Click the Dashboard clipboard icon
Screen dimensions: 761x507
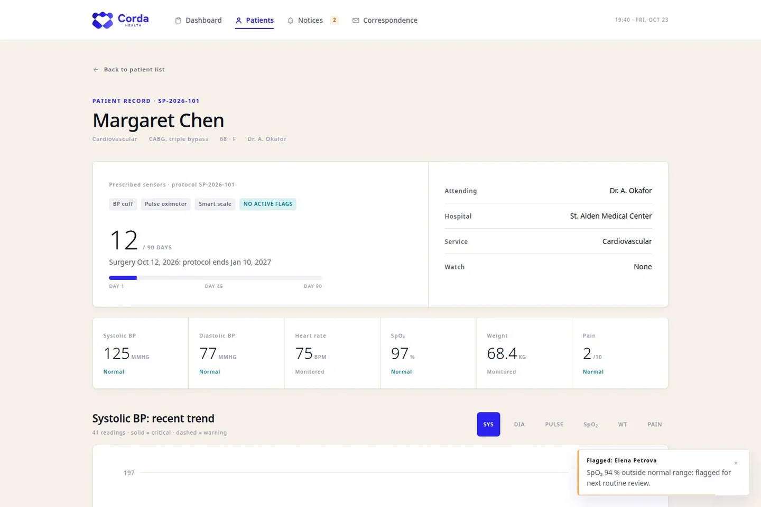tap(178, 21)
